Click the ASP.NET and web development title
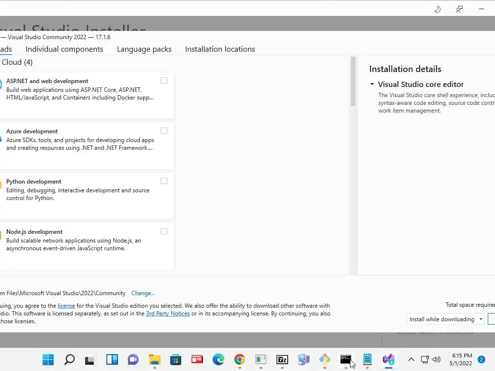Viewport: 495px width, 371px height. [x=47, y=81]
